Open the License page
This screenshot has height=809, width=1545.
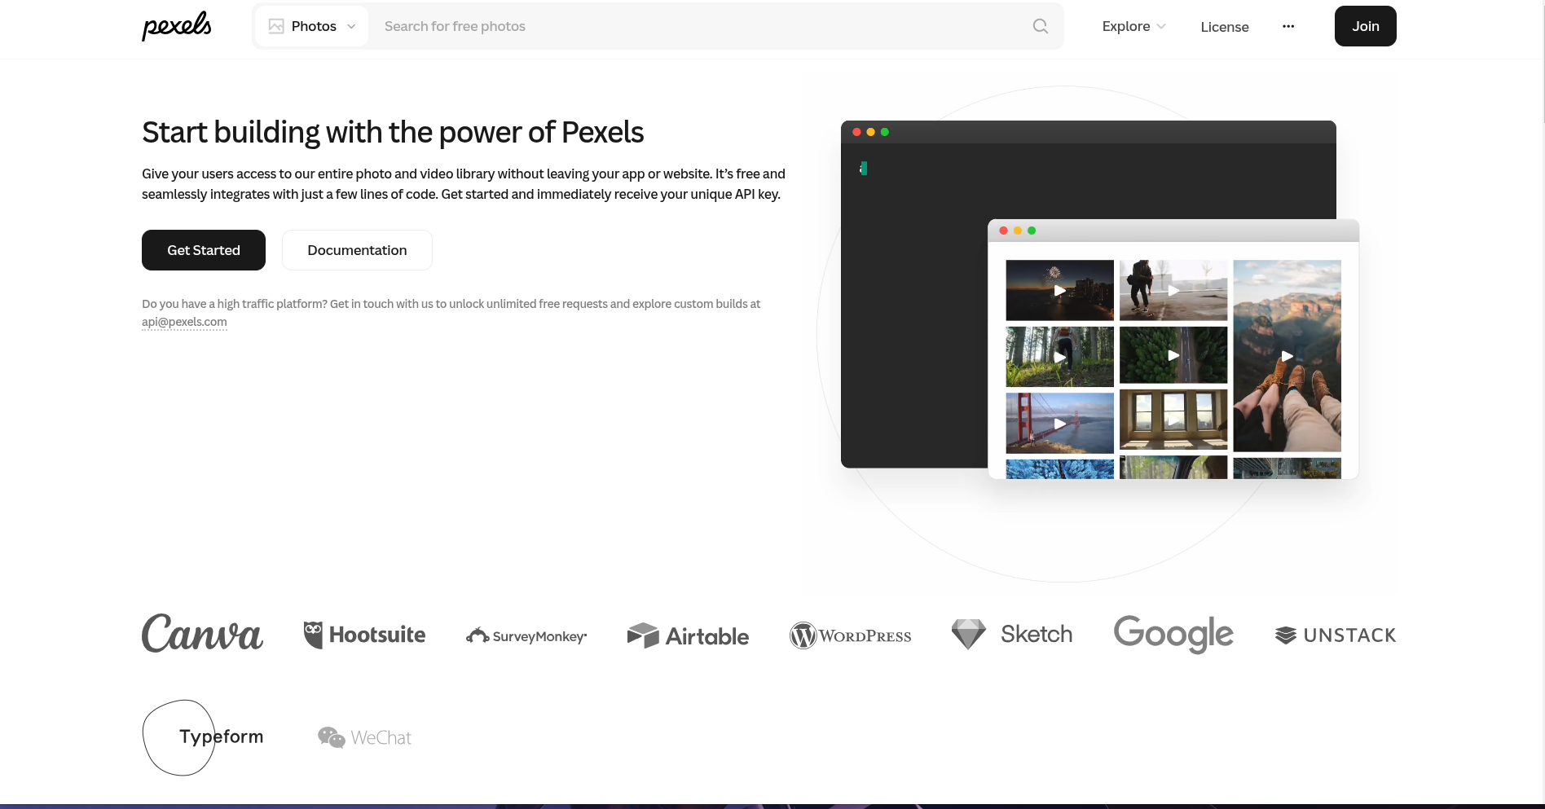click(x=1225, y=27)
